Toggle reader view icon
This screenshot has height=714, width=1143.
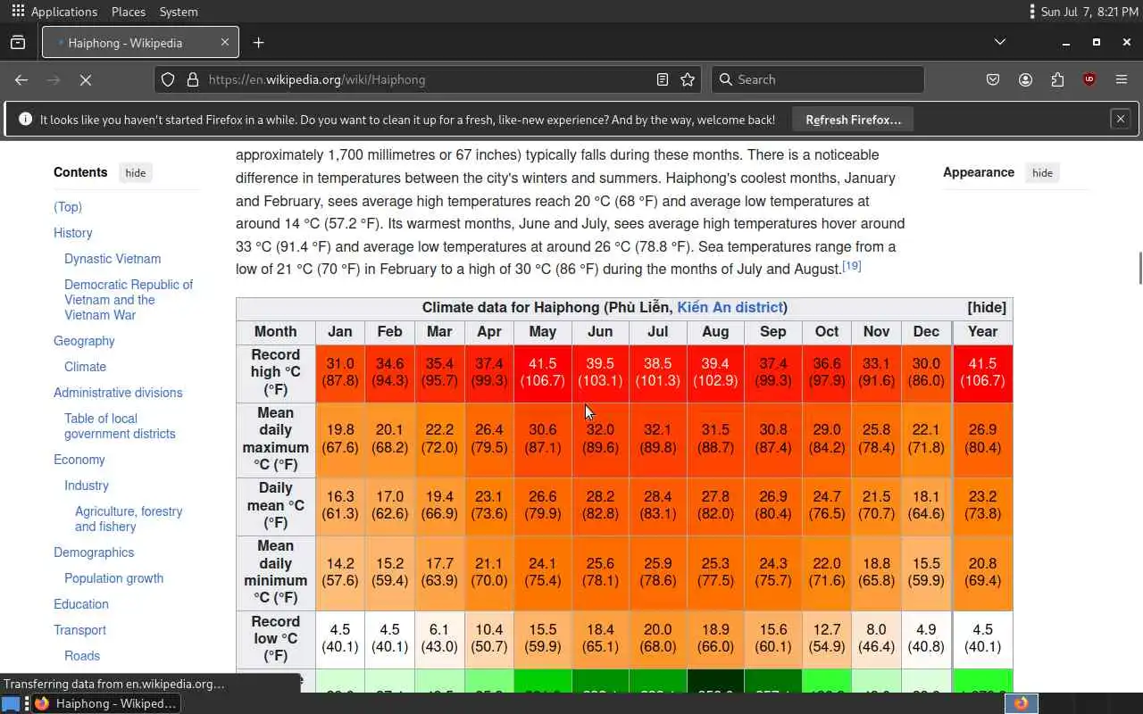coord(663,79)
